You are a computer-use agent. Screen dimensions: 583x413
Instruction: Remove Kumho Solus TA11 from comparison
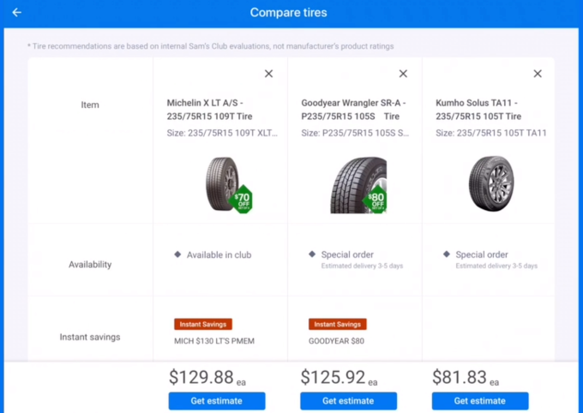click(x=538, y=74)
